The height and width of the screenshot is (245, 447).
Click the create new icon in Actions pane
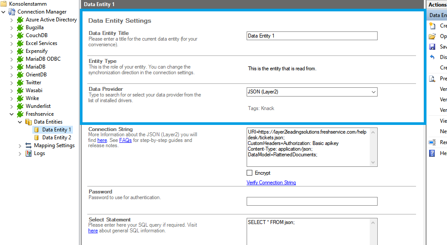433,26
